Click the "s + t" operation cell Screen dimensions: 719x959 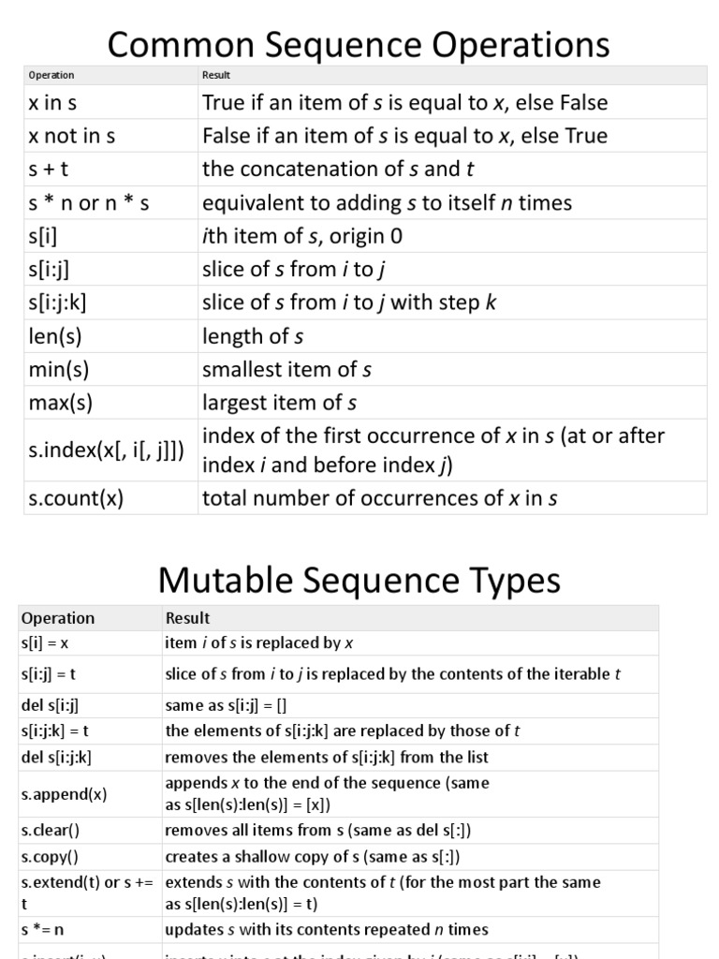point(50,170)
